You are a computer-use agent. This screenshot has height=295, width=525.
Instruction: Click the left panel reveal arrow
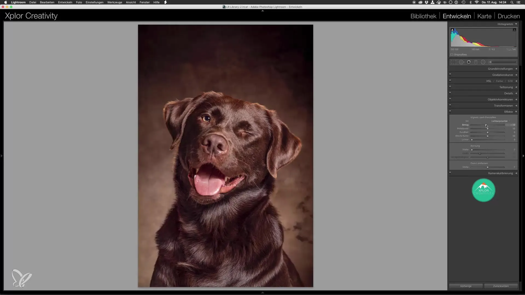point(2,156)
